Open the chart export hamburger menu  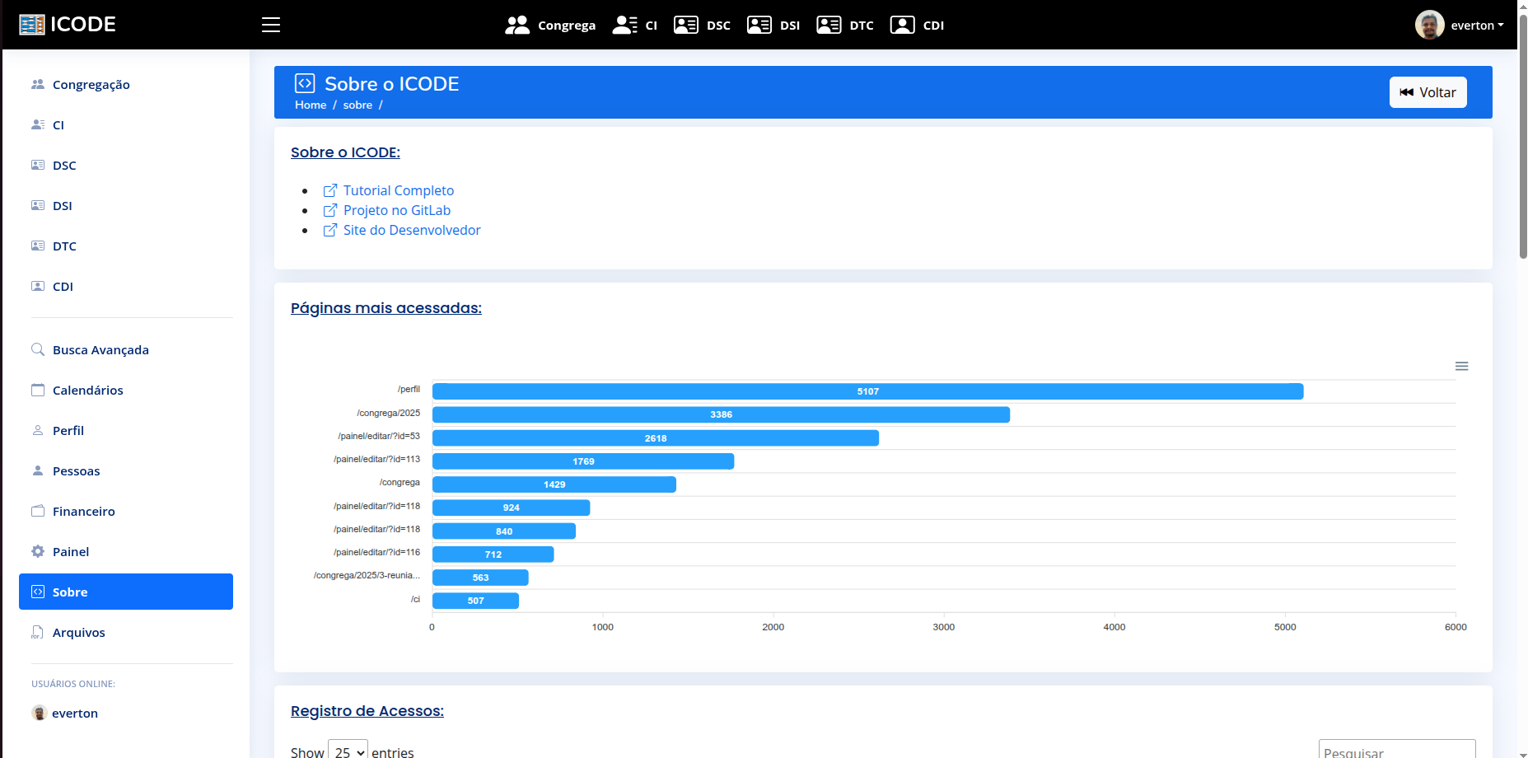click(1461, 366)
